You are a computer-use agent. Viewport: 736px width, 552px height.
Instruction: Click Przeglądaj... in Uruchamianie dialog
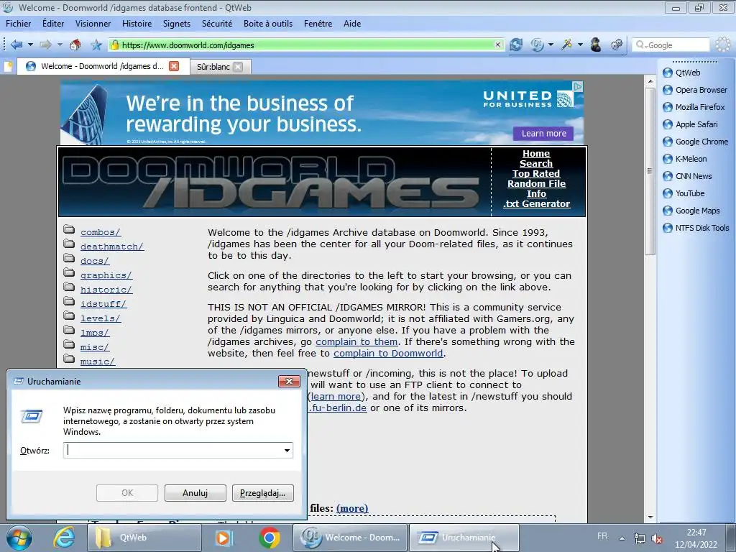(263, 493)
